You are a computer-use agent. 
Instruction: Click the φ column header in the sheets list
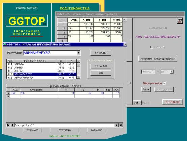point(61,61)
